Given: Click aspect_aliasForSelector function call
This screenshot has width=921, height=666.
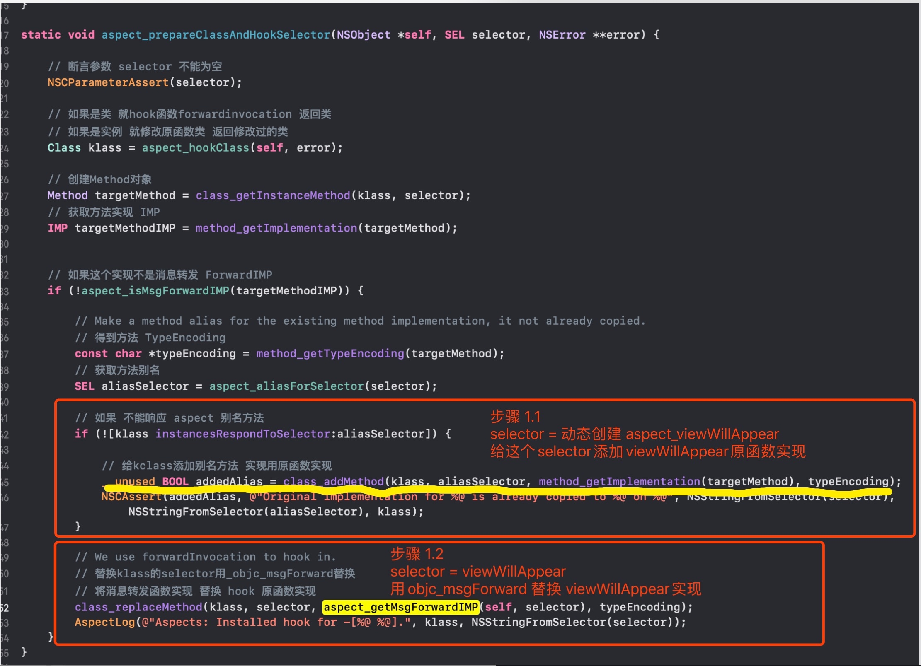Looking at the screenshot, I should point(286,386).
